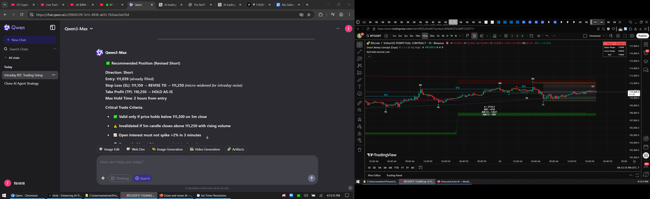The image size is (650, 199).
Task: Set chart range to YTD
Action: 396,168
